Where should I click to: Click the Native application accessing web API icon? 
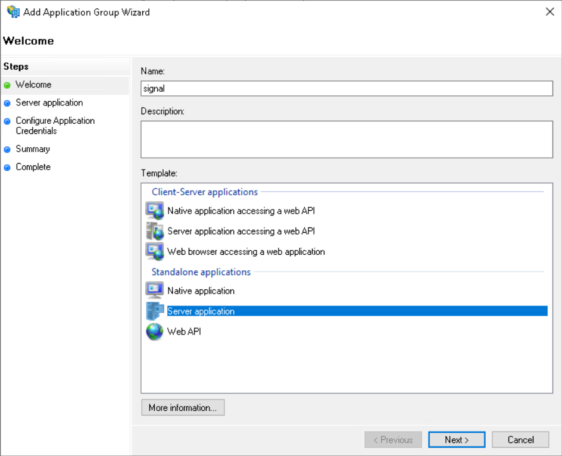(155, 211)
